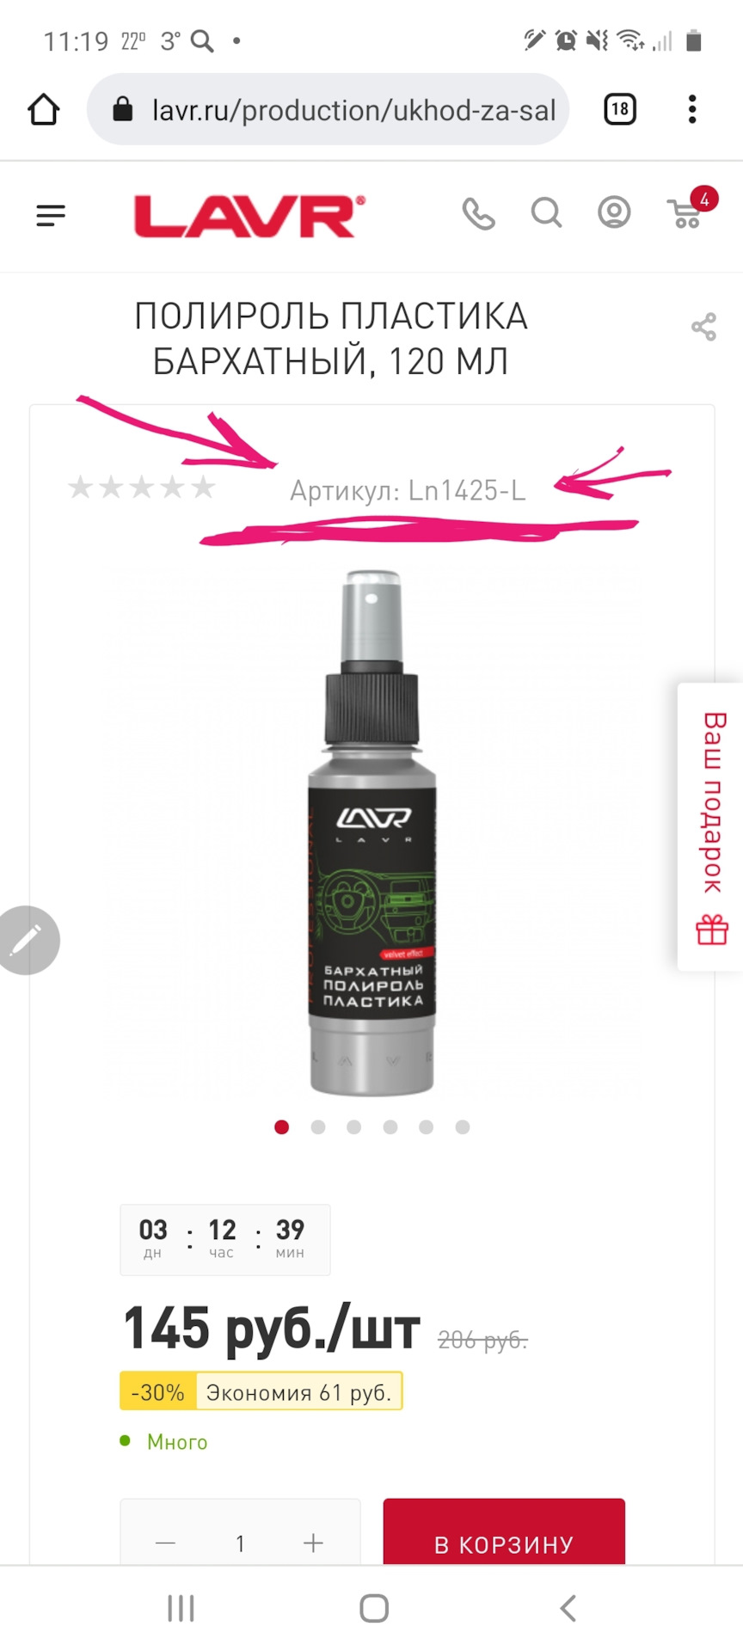The width and height of the screenshot is (743, 1651).
Task: Open the Ваш подарок side tab
Action: (711, 827)
